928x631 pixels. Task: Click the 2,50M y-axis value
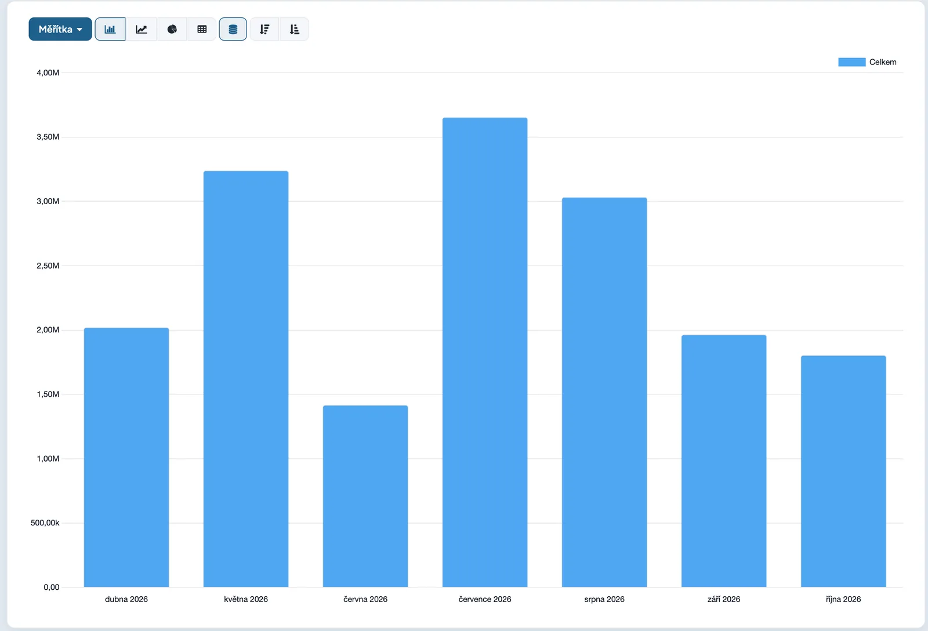(x=48, y=266)
